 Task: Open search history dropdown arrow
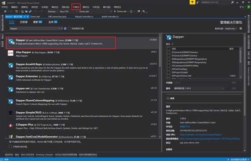click(x=62, y=28)
